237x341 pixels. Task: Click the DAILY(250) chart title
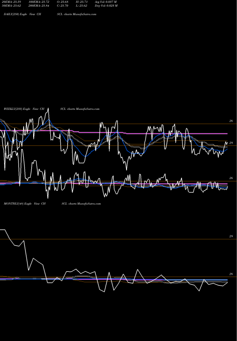50,14
